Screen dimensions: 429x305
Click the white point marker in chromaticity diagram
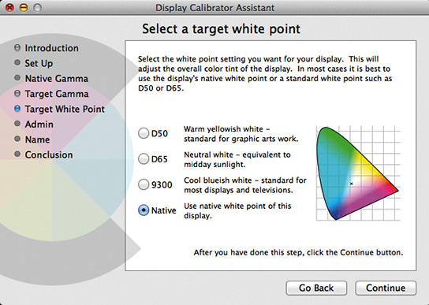click(x=351, y=184)
